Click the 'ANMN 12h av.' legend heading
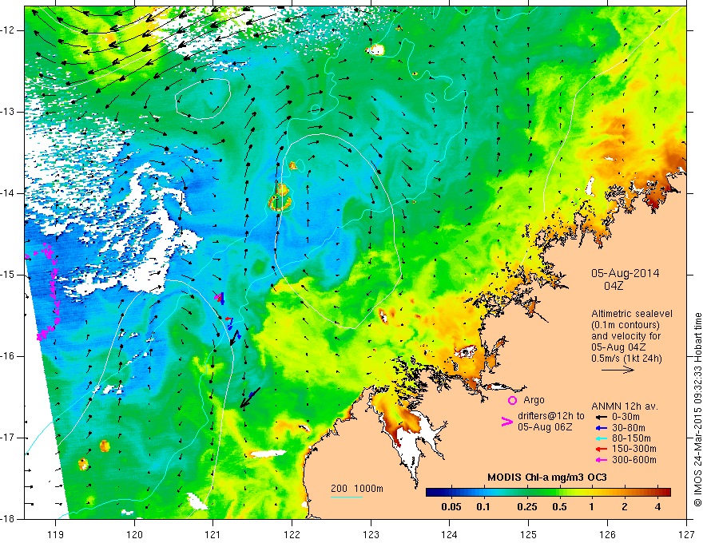 [x=625, y=406]
